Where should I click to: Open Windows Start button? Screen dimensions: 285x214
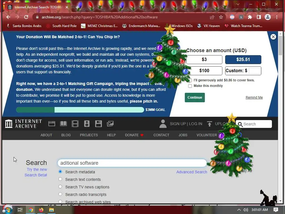tap(7, 210)
